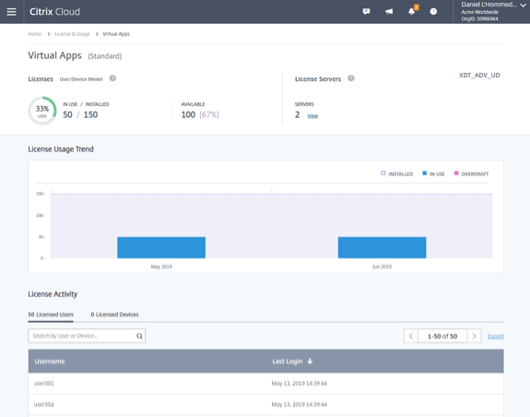Click the Jun 2019 usage bar

point(382,247)
